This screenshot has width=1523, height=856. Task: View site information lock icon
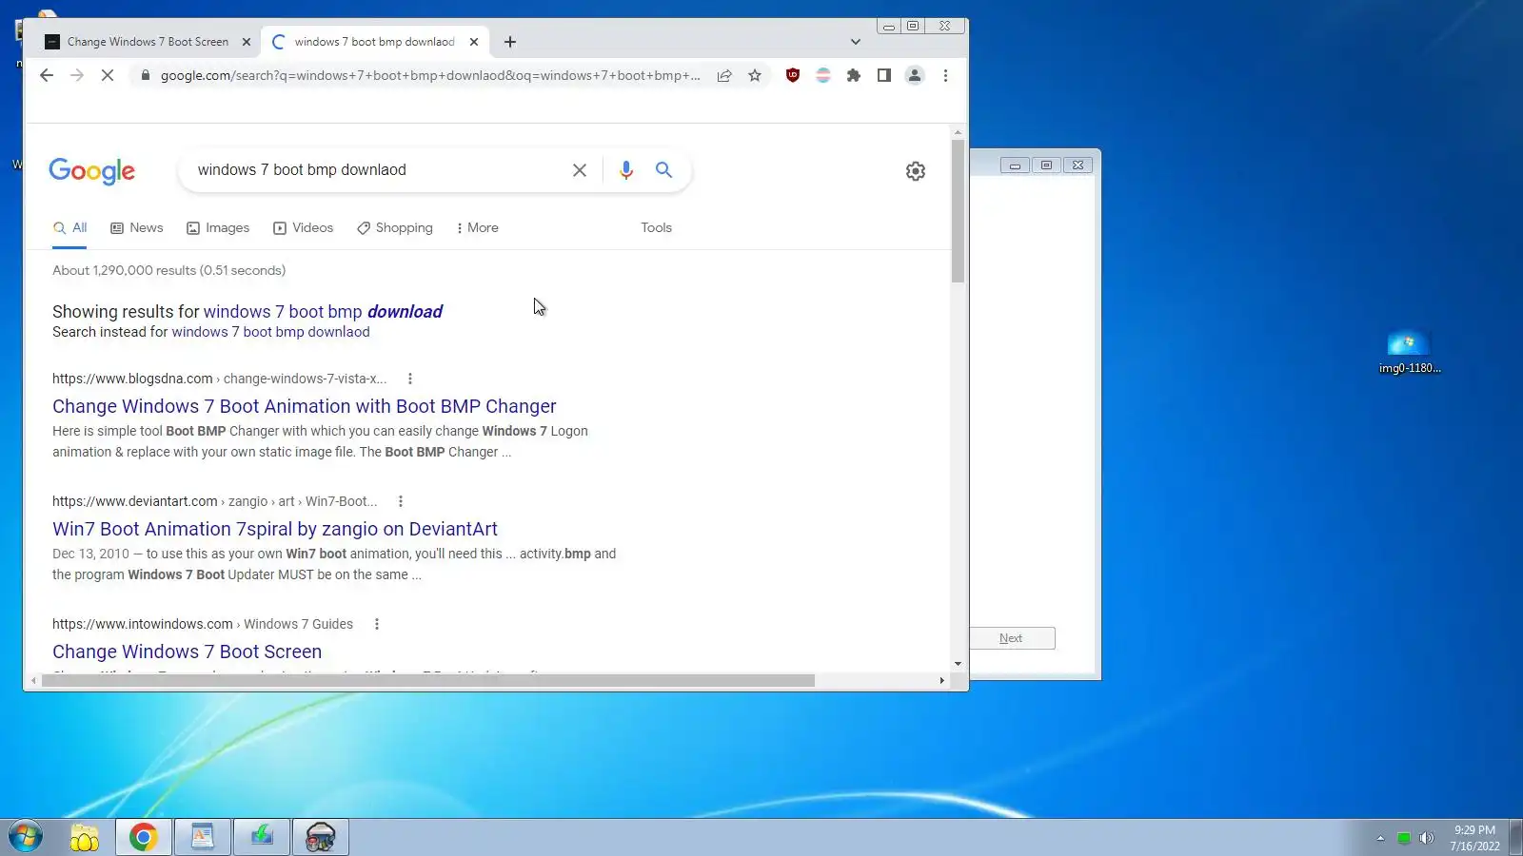pyautogui.click(x=145, y=75)
